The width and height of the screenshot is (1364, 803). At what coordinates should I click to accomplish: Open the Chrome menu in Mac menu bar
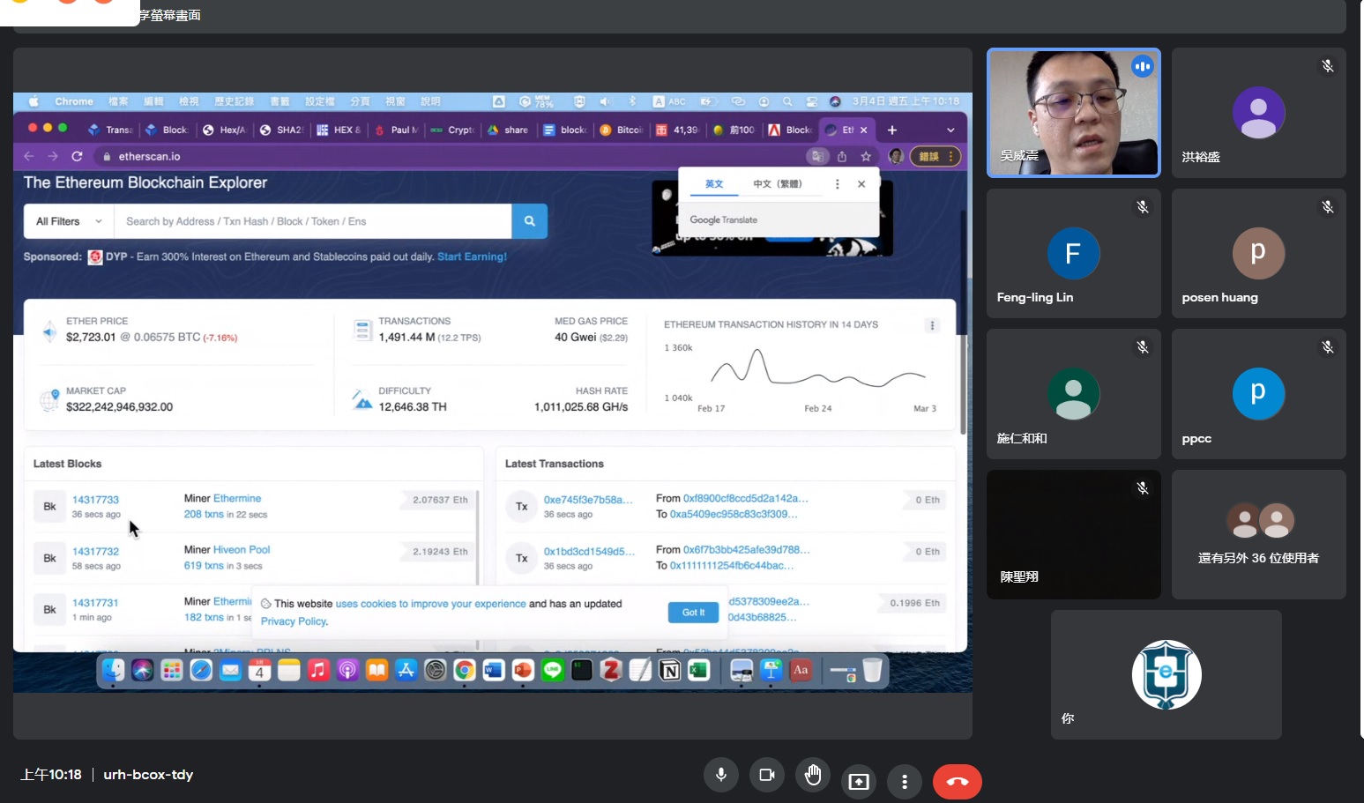74,101
